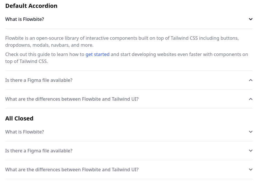Expand "Is there a Figma file available?" in Default Accordion

point(39,80)
